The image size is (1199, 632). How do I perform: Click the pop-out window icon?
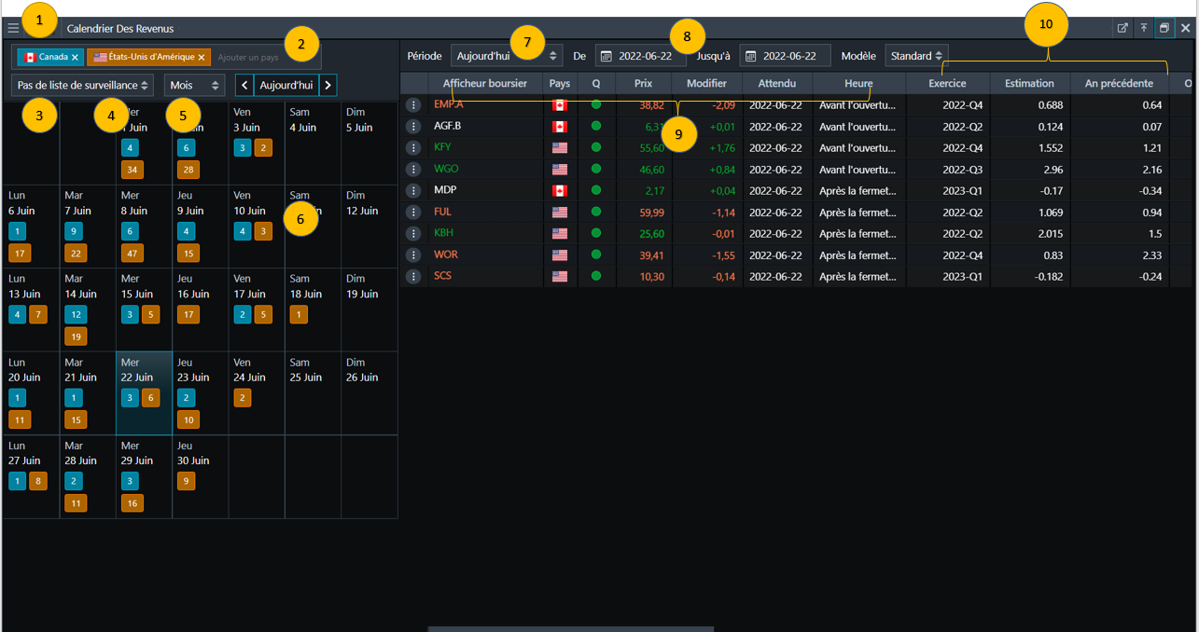tap(1122, 29)
